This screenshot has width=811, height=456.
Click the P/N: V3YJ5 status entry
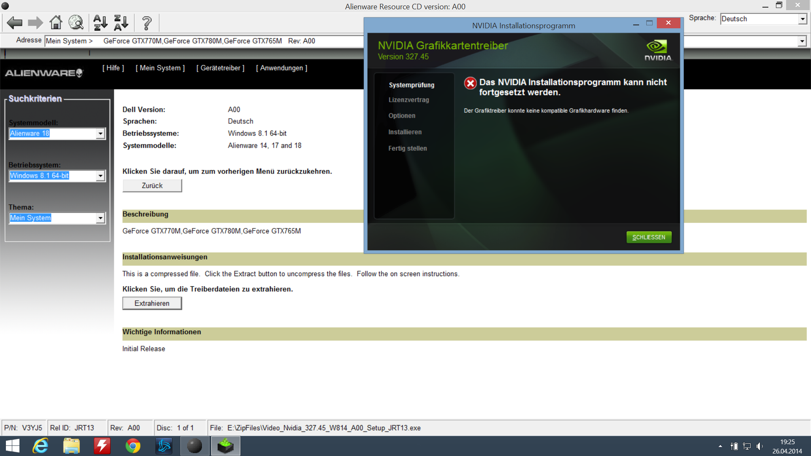[23, 428]
